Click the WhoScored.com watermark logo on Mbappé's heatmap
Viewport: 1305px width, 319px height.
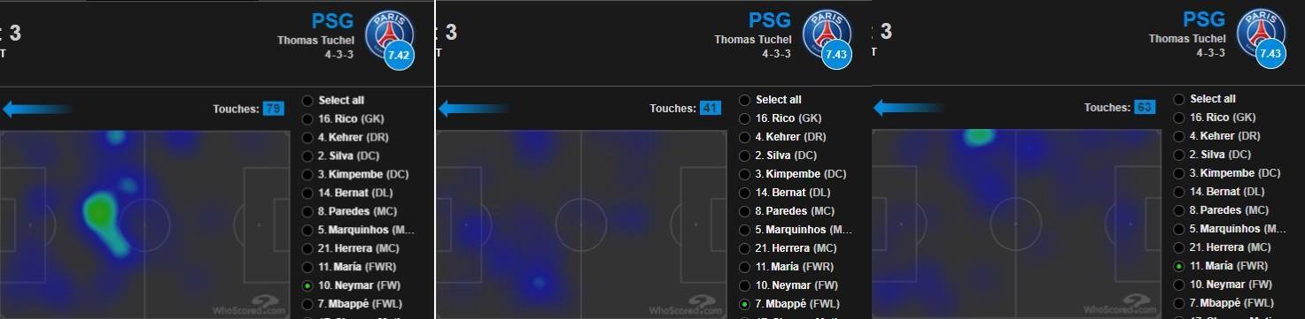[x=686, y=306]
